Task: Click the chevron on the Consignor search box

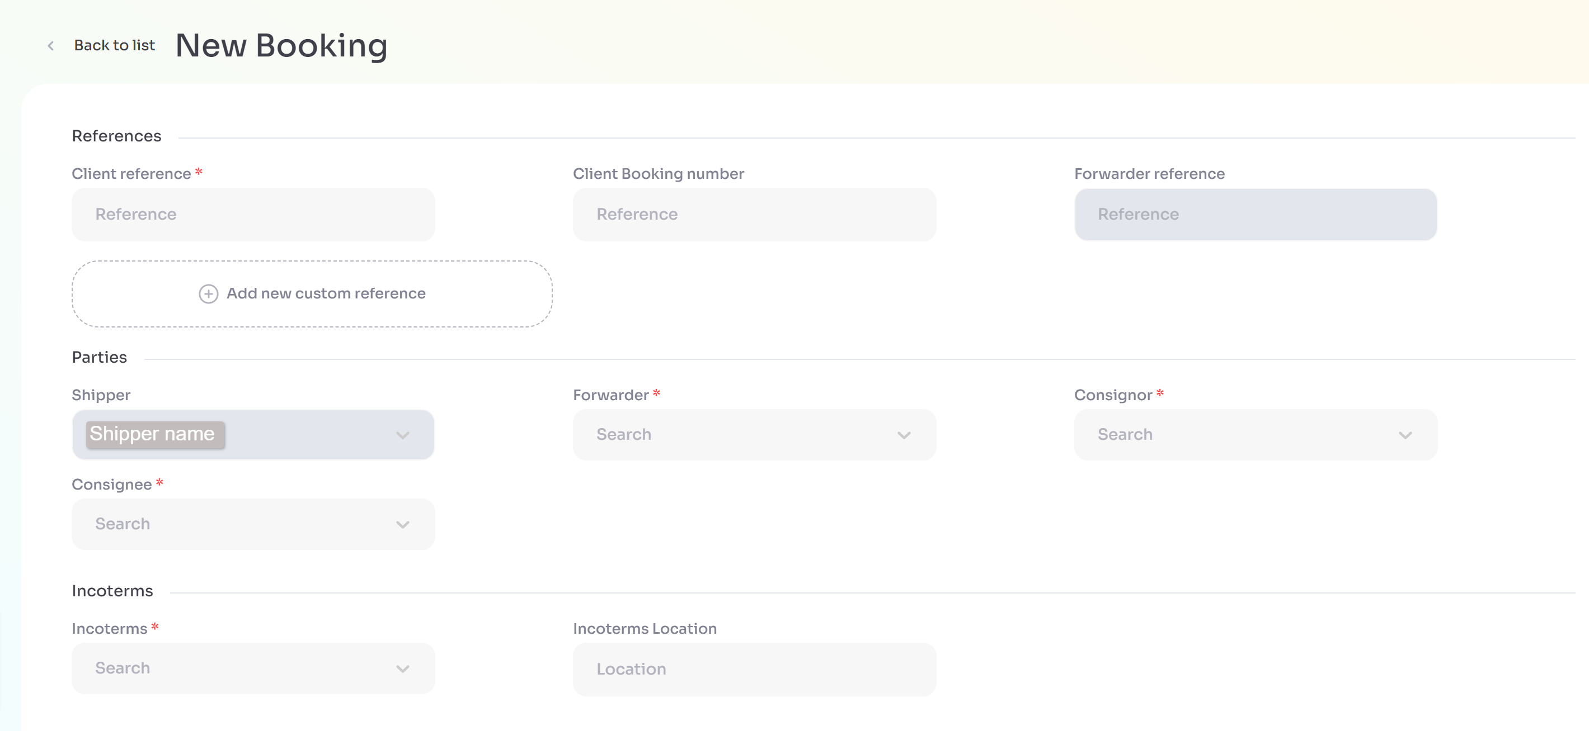Action: 1405,435
